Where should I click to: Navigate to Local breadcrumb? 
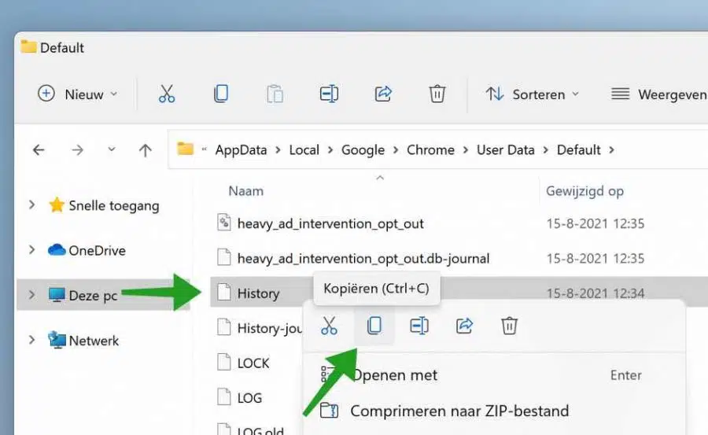pyautogui.click(x=304, y=150)
